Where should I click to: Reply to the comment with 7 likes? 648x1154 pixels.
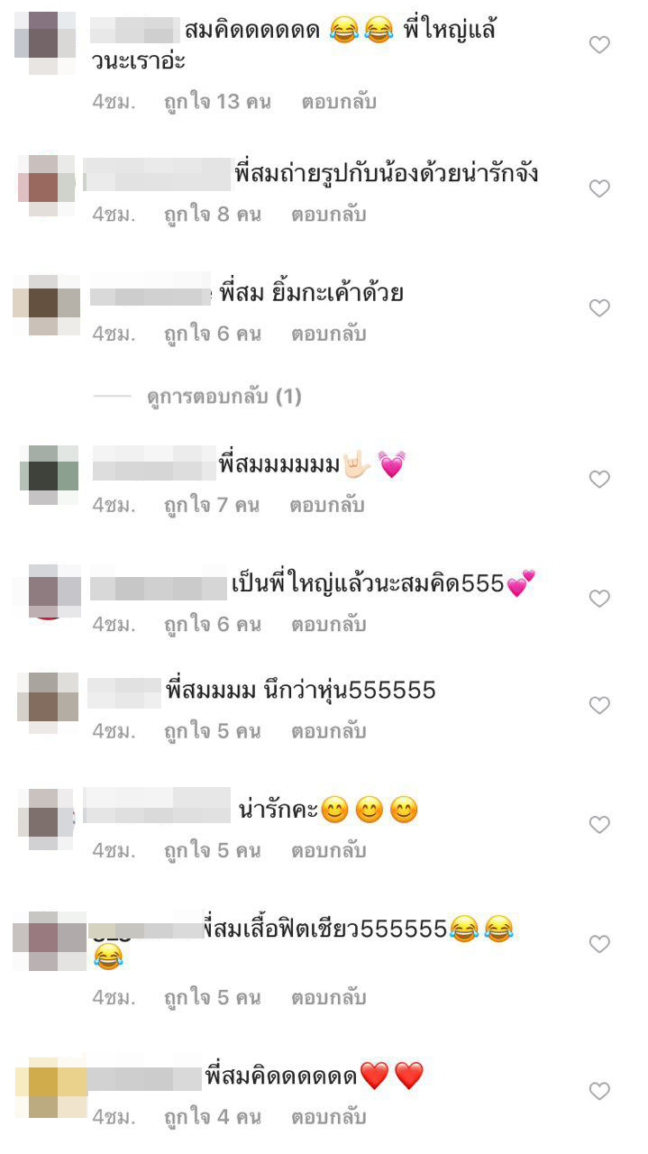tap(327, 506)
